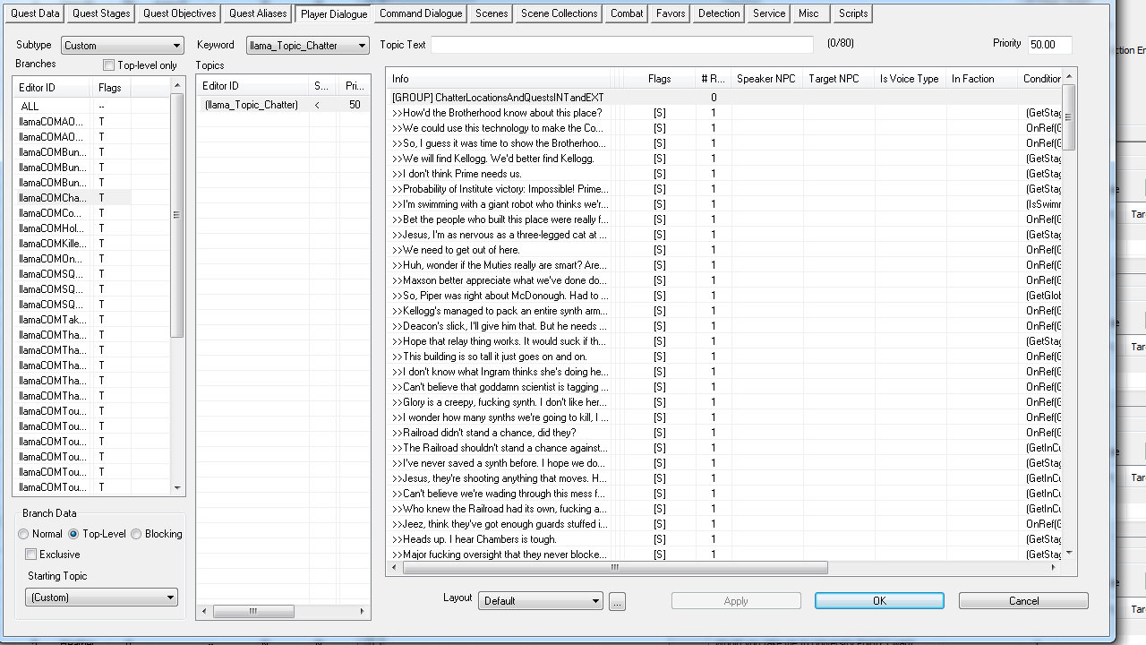The image size is (1146, 645).
Task: Sort branches by Editor ID header
Action: coord(52,88)
